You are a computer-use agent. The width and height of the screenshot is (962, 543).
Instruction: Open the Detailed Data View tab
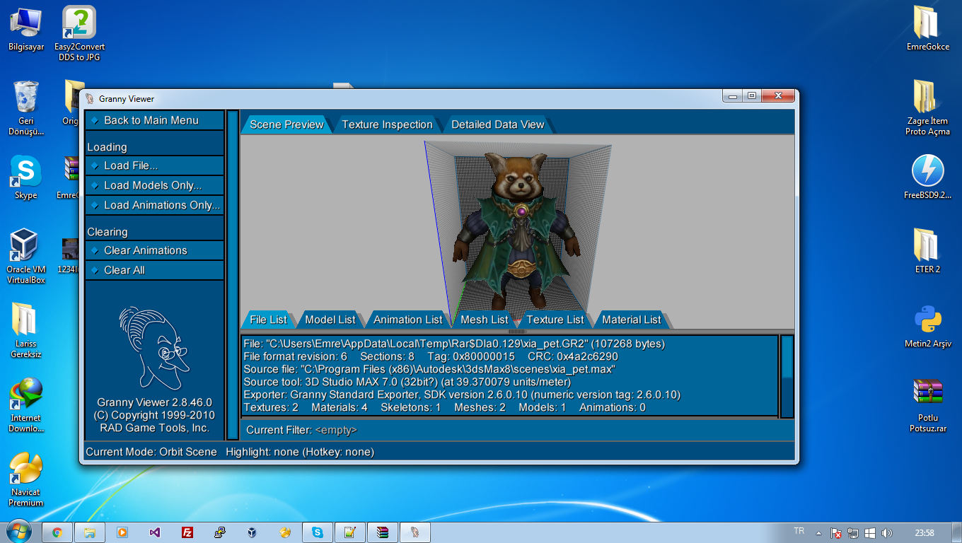[x=498, y=124]
